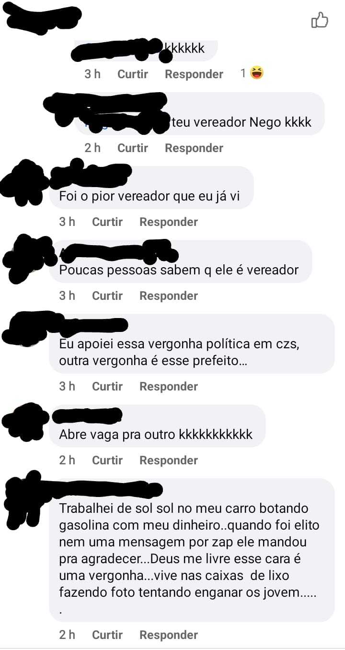Tap the thumbs-up like icon at top
Viewport: 345px width, 650px height.
[x=320, y=20]
